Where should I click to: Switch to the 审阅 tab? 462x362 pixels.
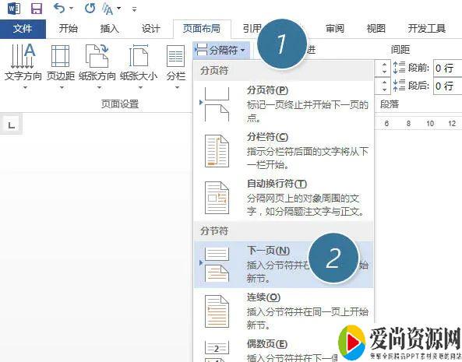(335, 29)
